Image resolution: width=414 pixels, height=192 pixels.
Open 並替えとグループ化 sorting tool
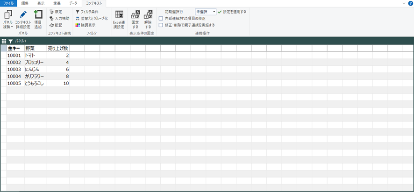pyautogui.click(x=91, y=18)
